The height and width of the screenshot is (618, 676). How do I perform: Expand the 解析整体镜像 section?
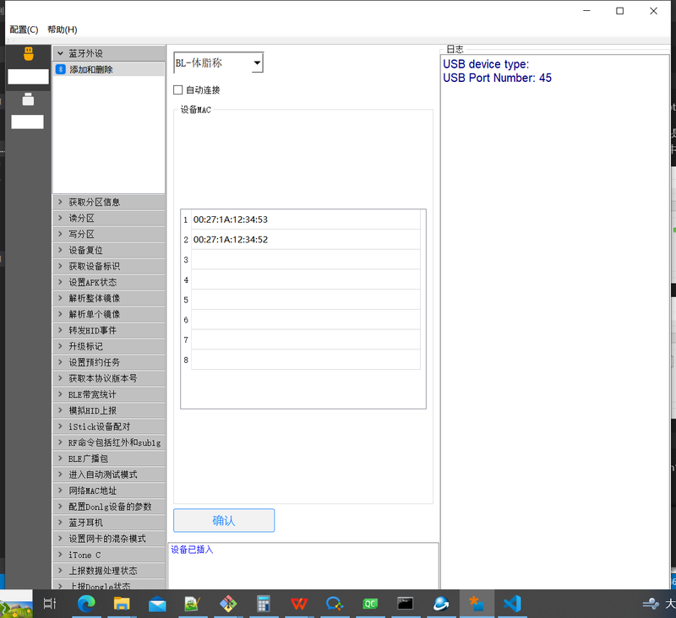point(109,298)
